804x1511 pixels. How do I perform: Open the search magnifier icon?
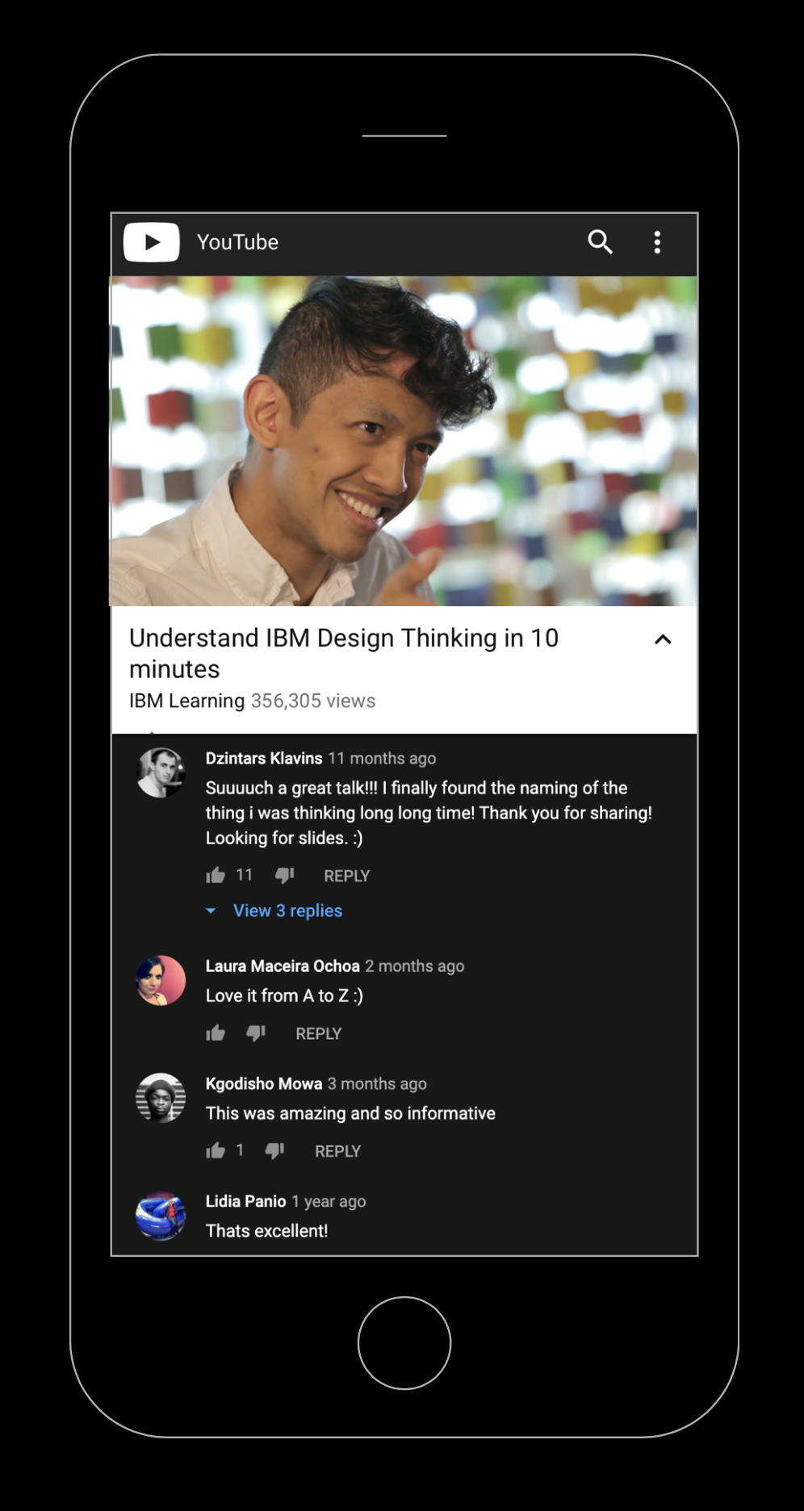(x=600, y=241)
